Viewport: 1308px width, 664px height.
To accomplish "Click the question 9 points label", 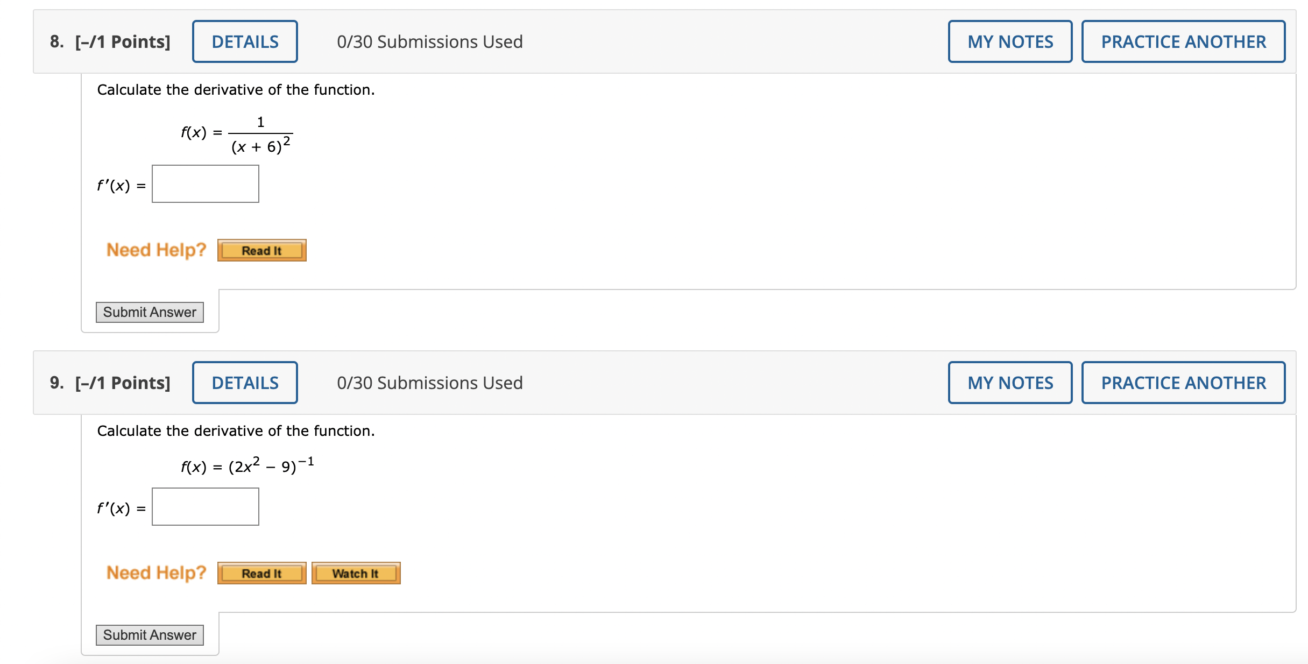I will tap(123, 383).
